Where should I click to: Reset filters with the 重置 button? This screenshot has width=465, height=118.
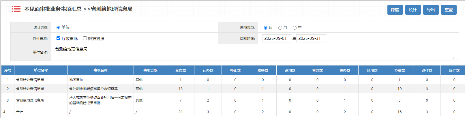[x=449, y=10]
